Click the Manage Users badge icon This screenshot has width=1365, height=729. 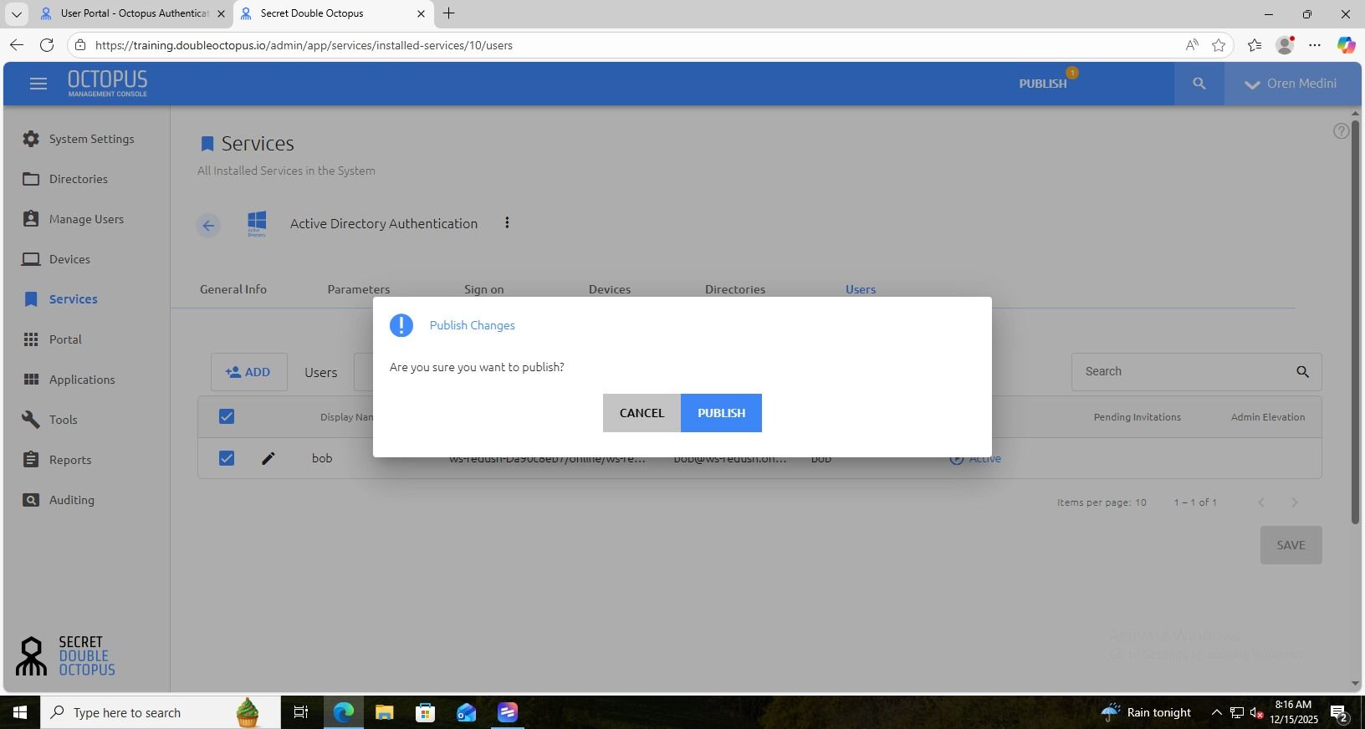(31, 219)
